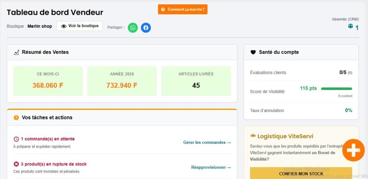Click the 732.940 F amount
The height and width of the screenshot is (179, 368).
122,86
